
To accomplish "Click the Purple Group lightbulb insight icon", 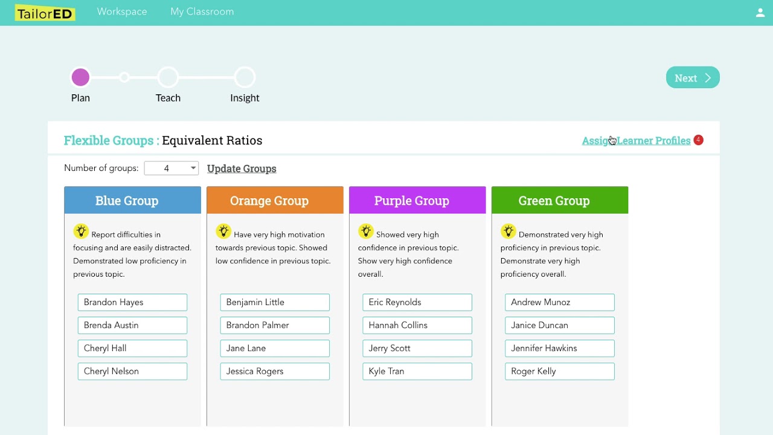I will click(366, 232).
